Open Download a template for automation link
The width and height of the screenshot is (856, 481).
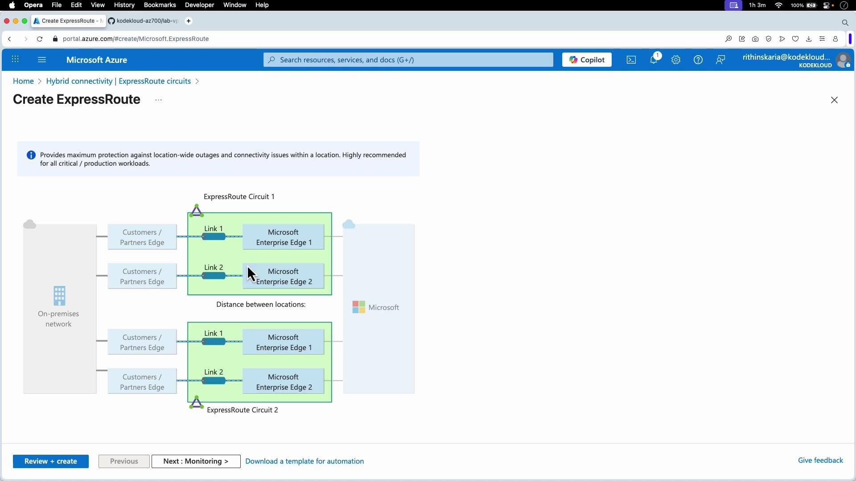[305, 461]
